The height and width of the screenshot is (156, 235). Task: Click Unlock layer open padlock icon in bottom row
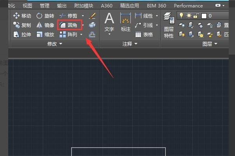tap(210, 35)
